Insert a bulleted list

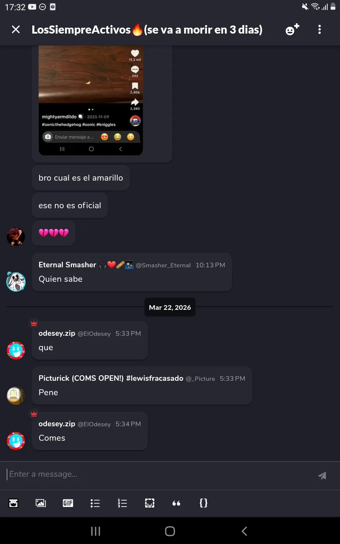click(95, 503)
